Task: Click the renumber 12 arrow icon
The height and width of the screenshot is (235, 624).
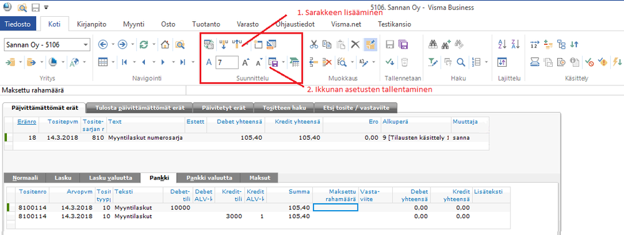Action: point(535,44)
